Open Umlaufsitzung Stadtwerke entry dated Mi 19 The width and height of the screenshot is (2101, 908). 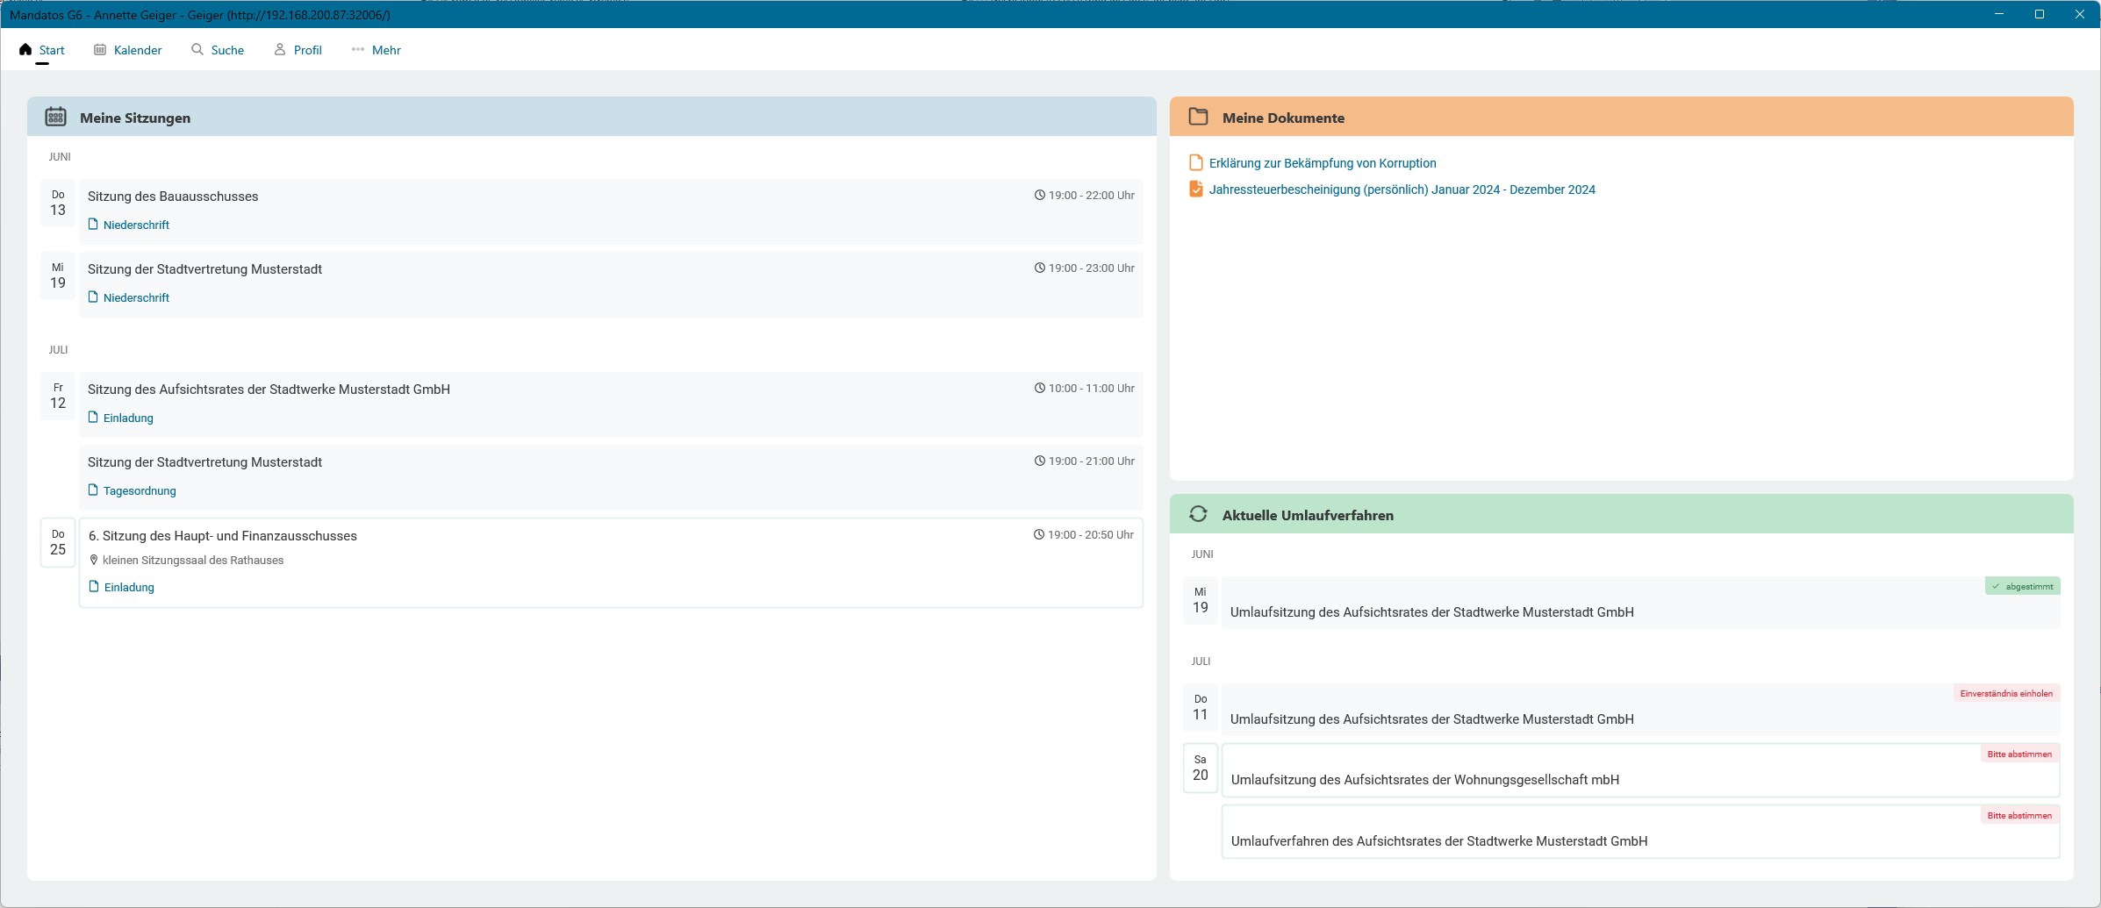[x=1640, y=603]
